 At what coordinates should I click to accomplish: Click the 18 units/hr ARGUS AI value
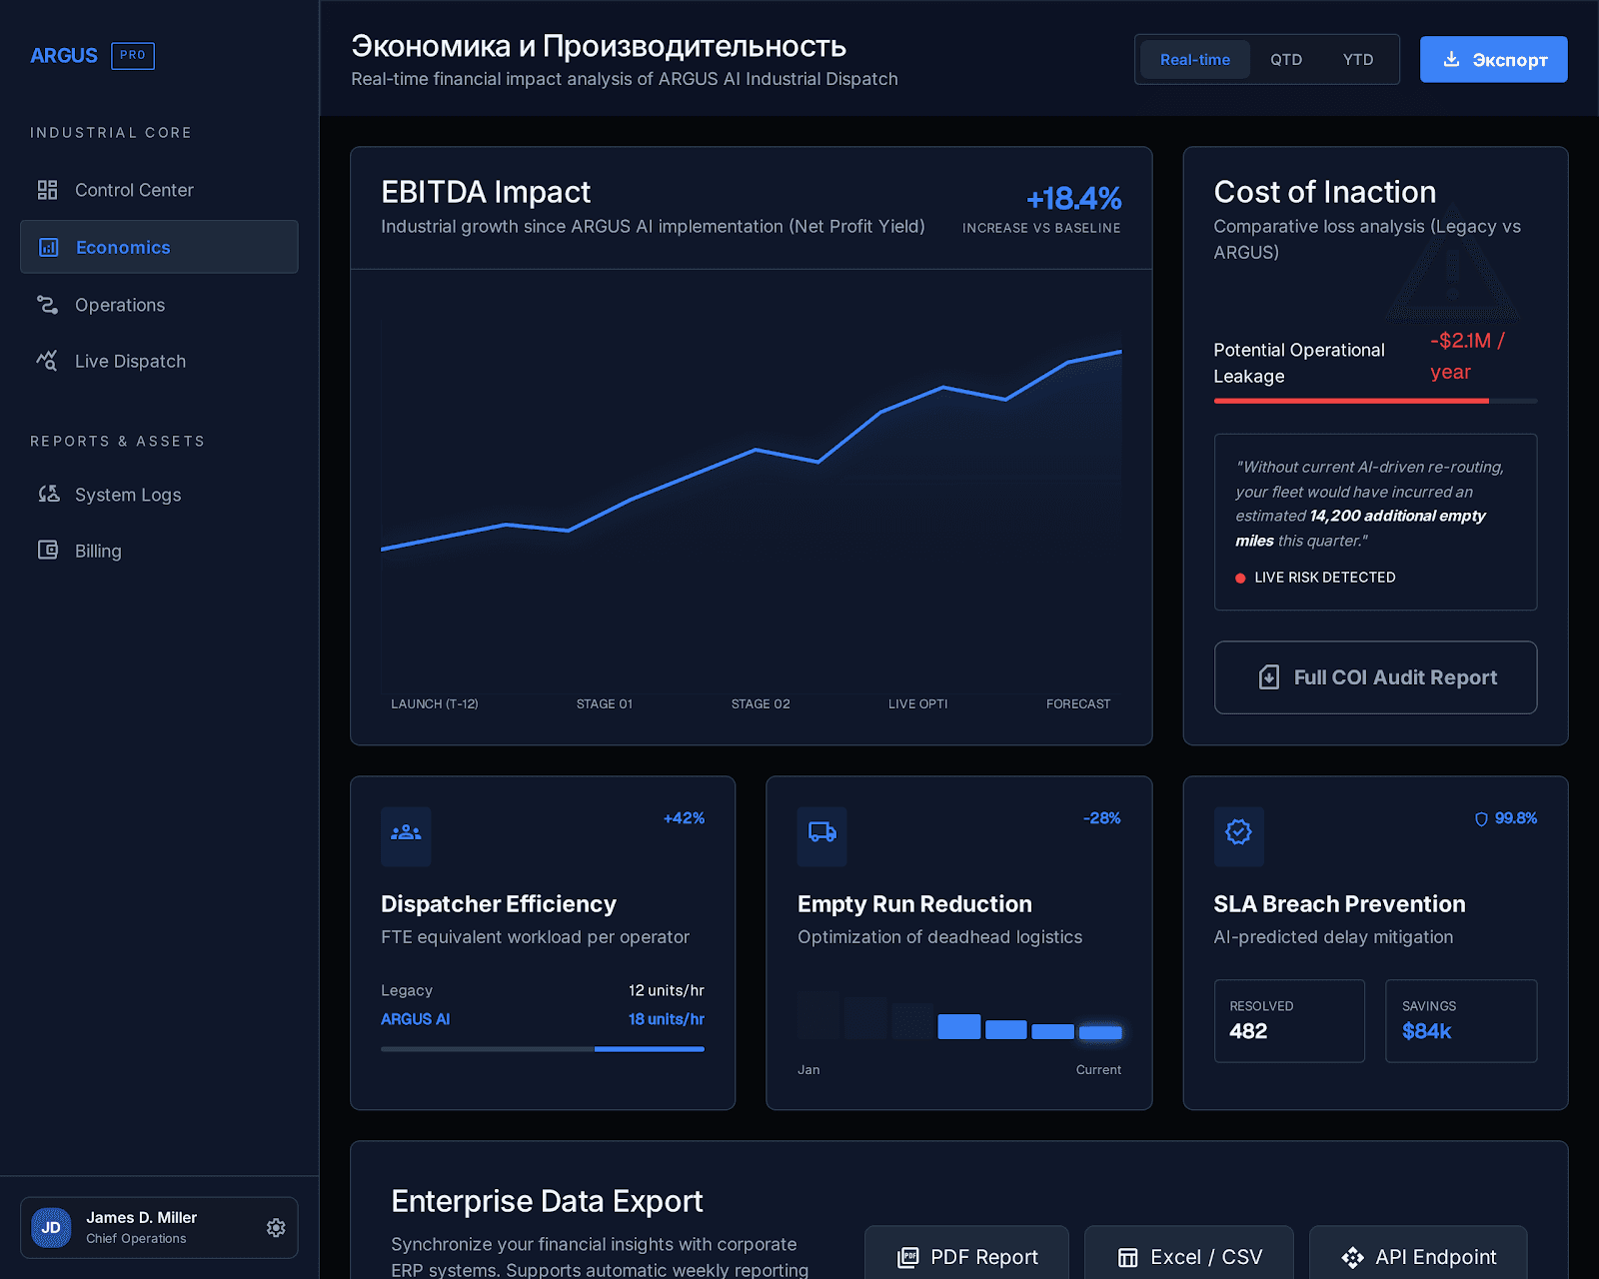[x=666, y=1019]
